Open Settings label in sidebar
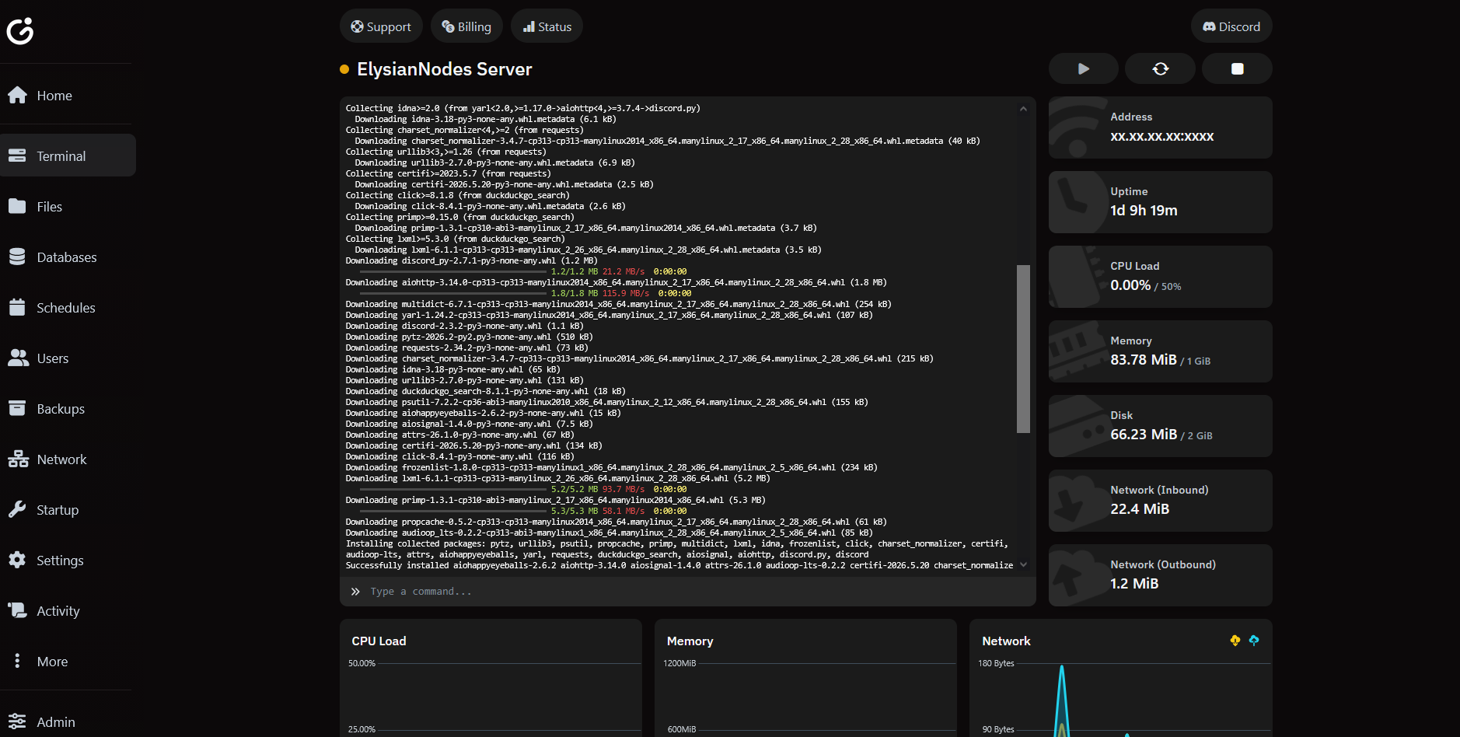The image size is (1460, 737). point(60,561)
